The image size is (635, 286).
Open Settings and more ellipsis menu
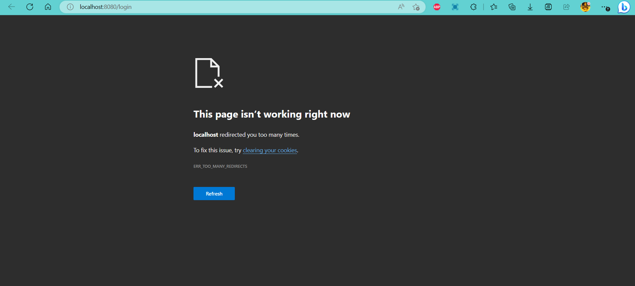605,7
